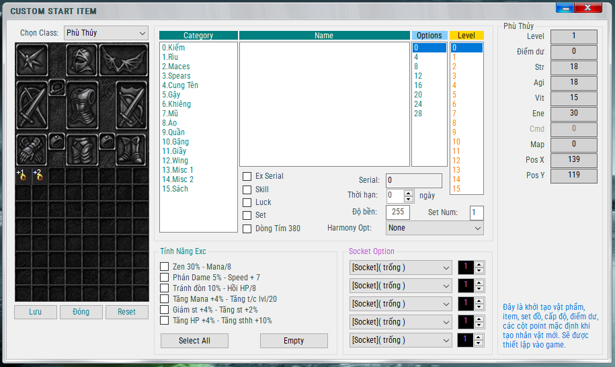Image resolution: width=615 pixels, height=367 pixels.
Task: Enable the Luck checkbox
Action: (247, 202)
